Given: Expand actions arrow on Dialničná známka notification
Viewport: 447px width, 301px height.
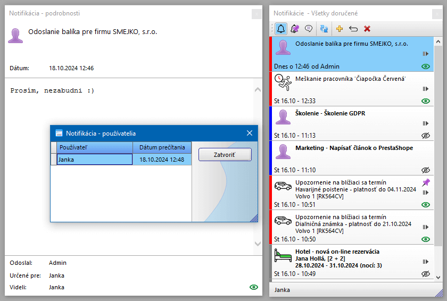Looking at the screenshot, I should [x=425, y=227].
